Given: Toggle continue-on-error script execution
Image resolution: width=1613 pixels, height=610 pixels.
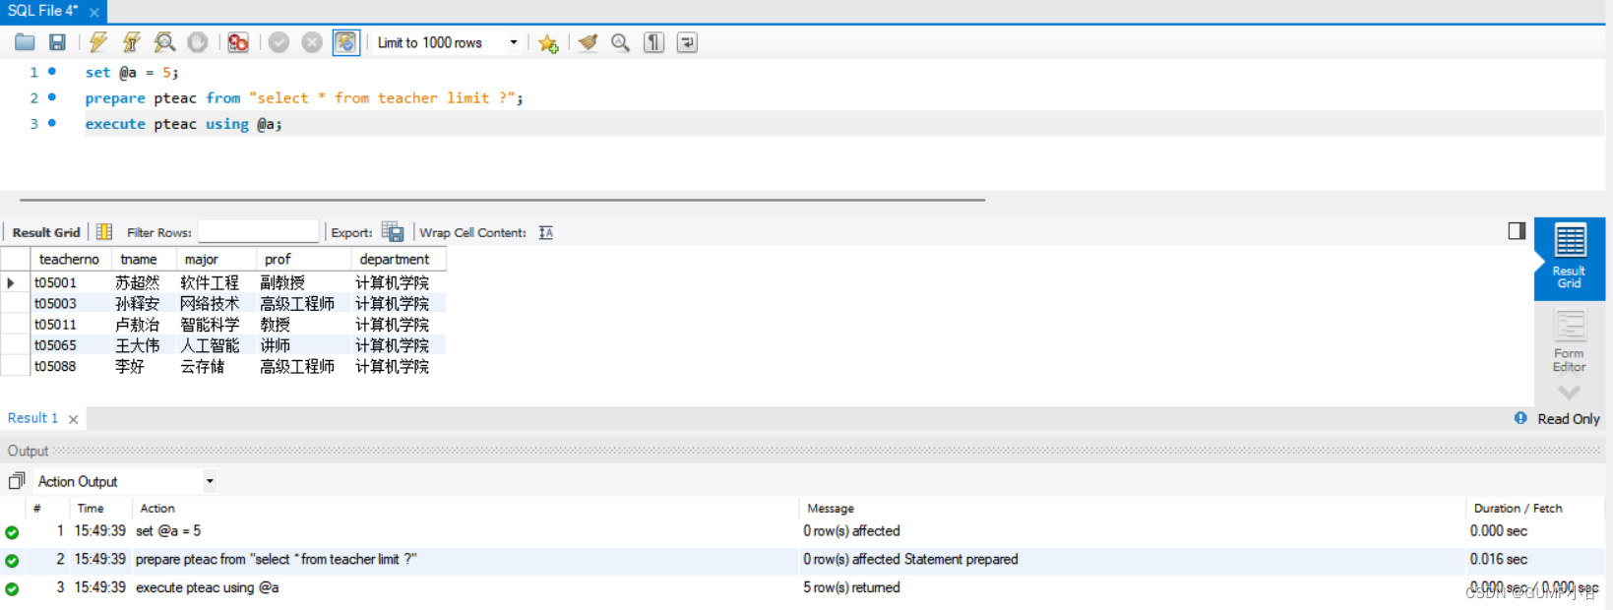Looking at the screenshot, I should 238,42.
